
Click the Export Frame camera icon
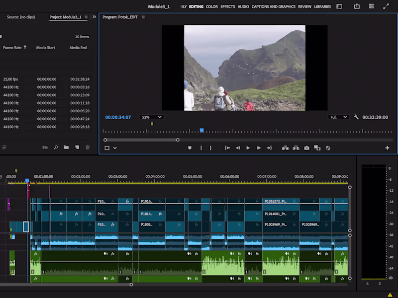tap(306, 148)
